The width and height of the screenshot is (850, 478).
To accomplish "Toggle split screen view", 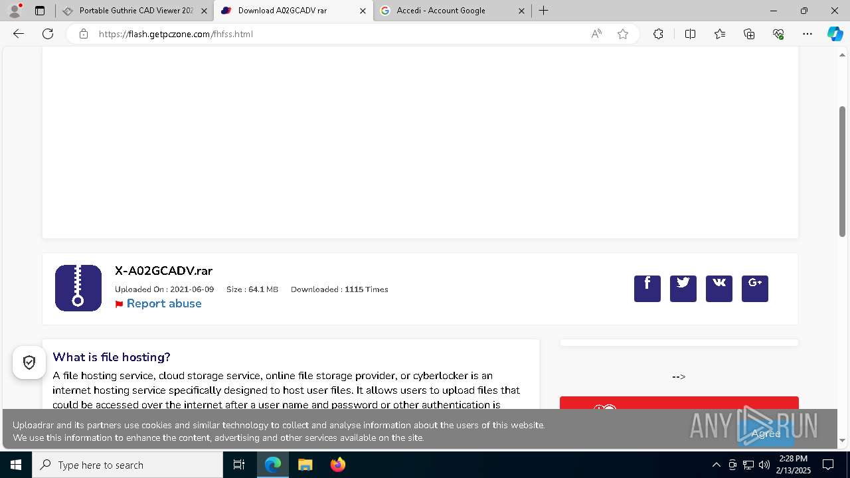I will coord(690,34).
